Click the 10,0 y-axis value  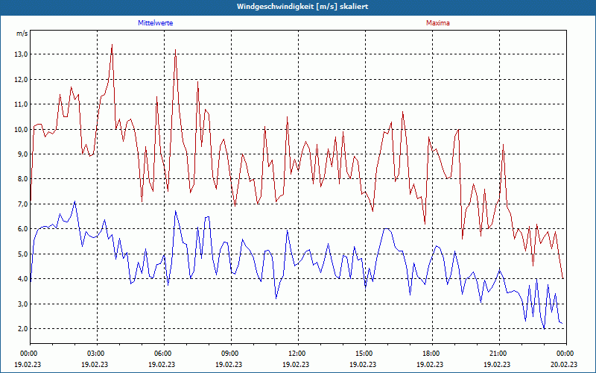tap(21, 129)
